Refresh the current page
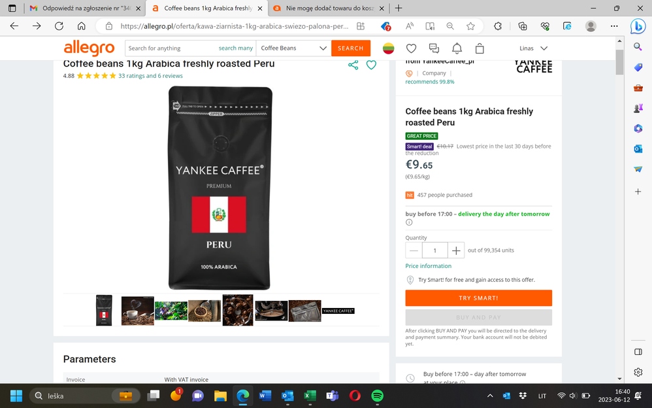The image size is (652, 408). pyautogui.click(x=59, y=26)
